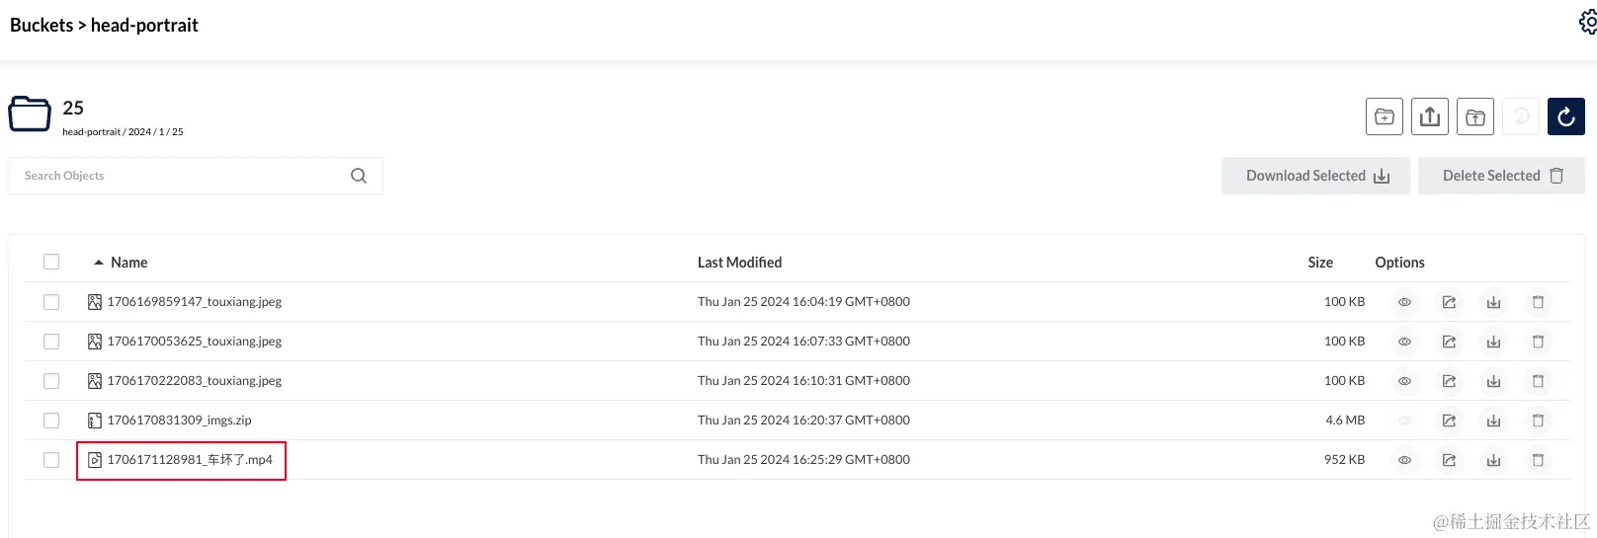Delete the 1706170053625_touxiang.jpeg file
The height and width of the screenshot is (538, 1597).
click(x=1538, y=342)
